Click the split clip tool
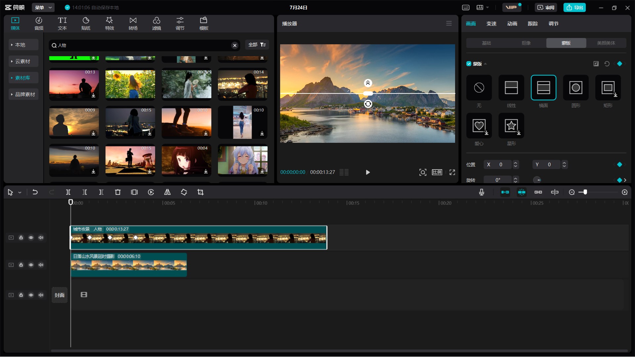The width and height of the screenshot is (635, 357). point(68,192)
